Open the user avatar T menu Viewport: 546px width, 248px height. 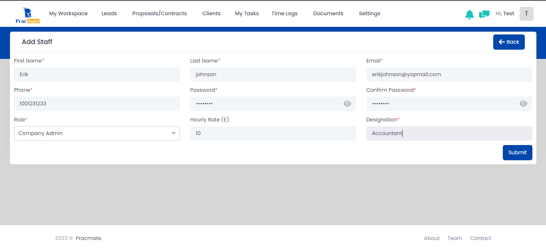tap(526, 14)
